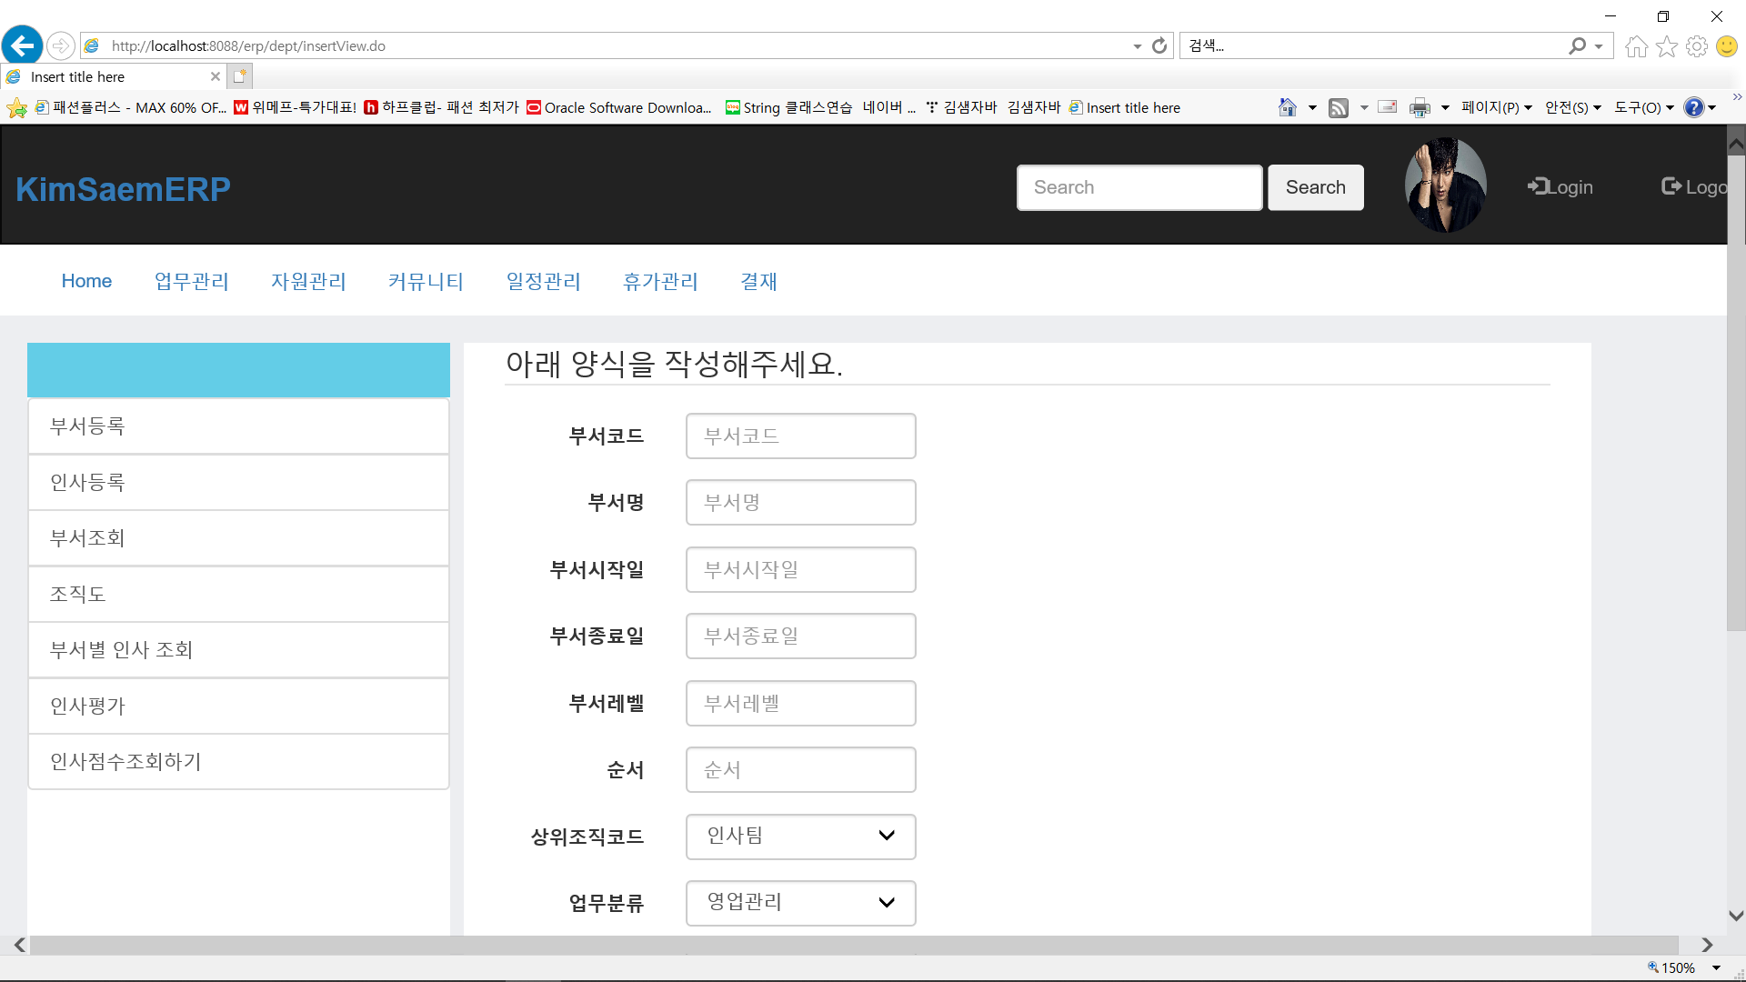
Task: Click the user profile photo thumbnail
Action: tap(1445, 185)
